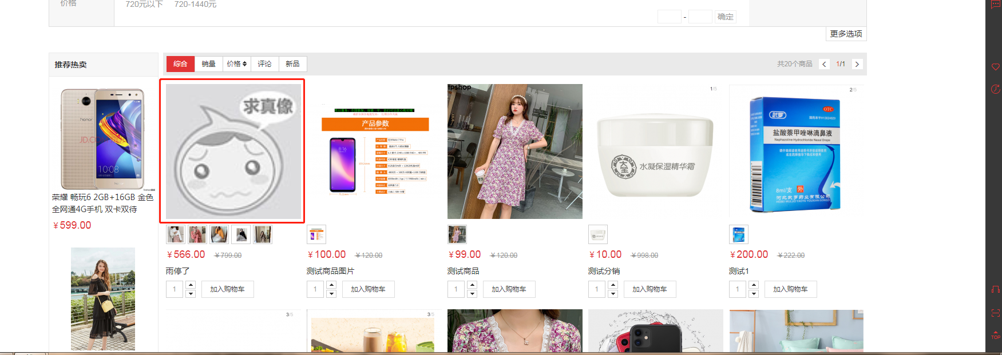Screen dimensions: 1002x355
Task: Add 测试1 to cart
Action: tap(790, 289)
